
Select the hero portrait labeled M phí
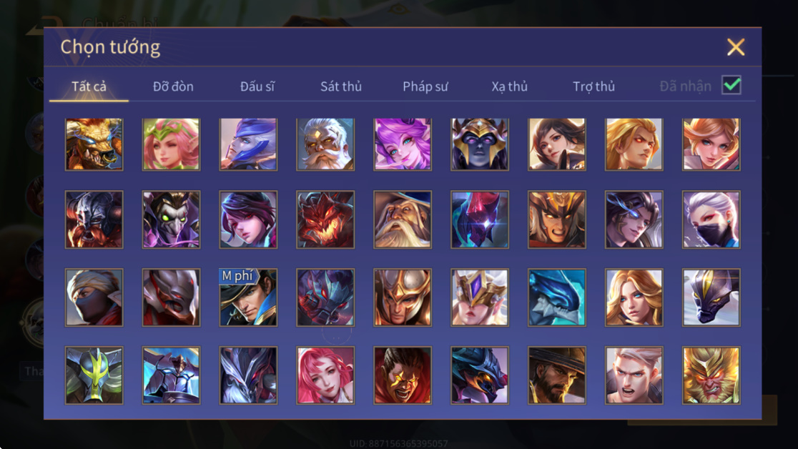248,297
